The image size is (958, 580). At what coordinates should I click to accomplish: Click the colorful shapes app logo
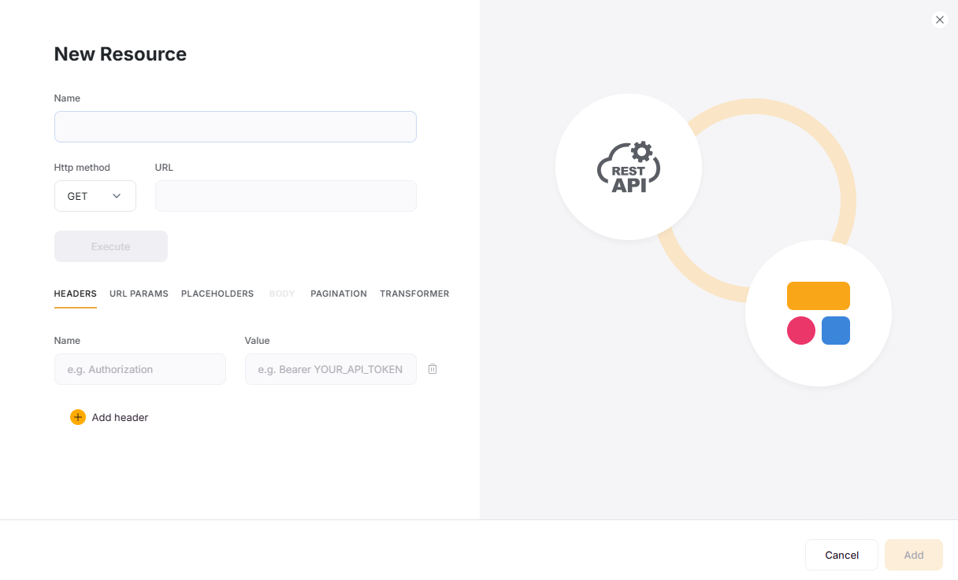tap(819, 313)
